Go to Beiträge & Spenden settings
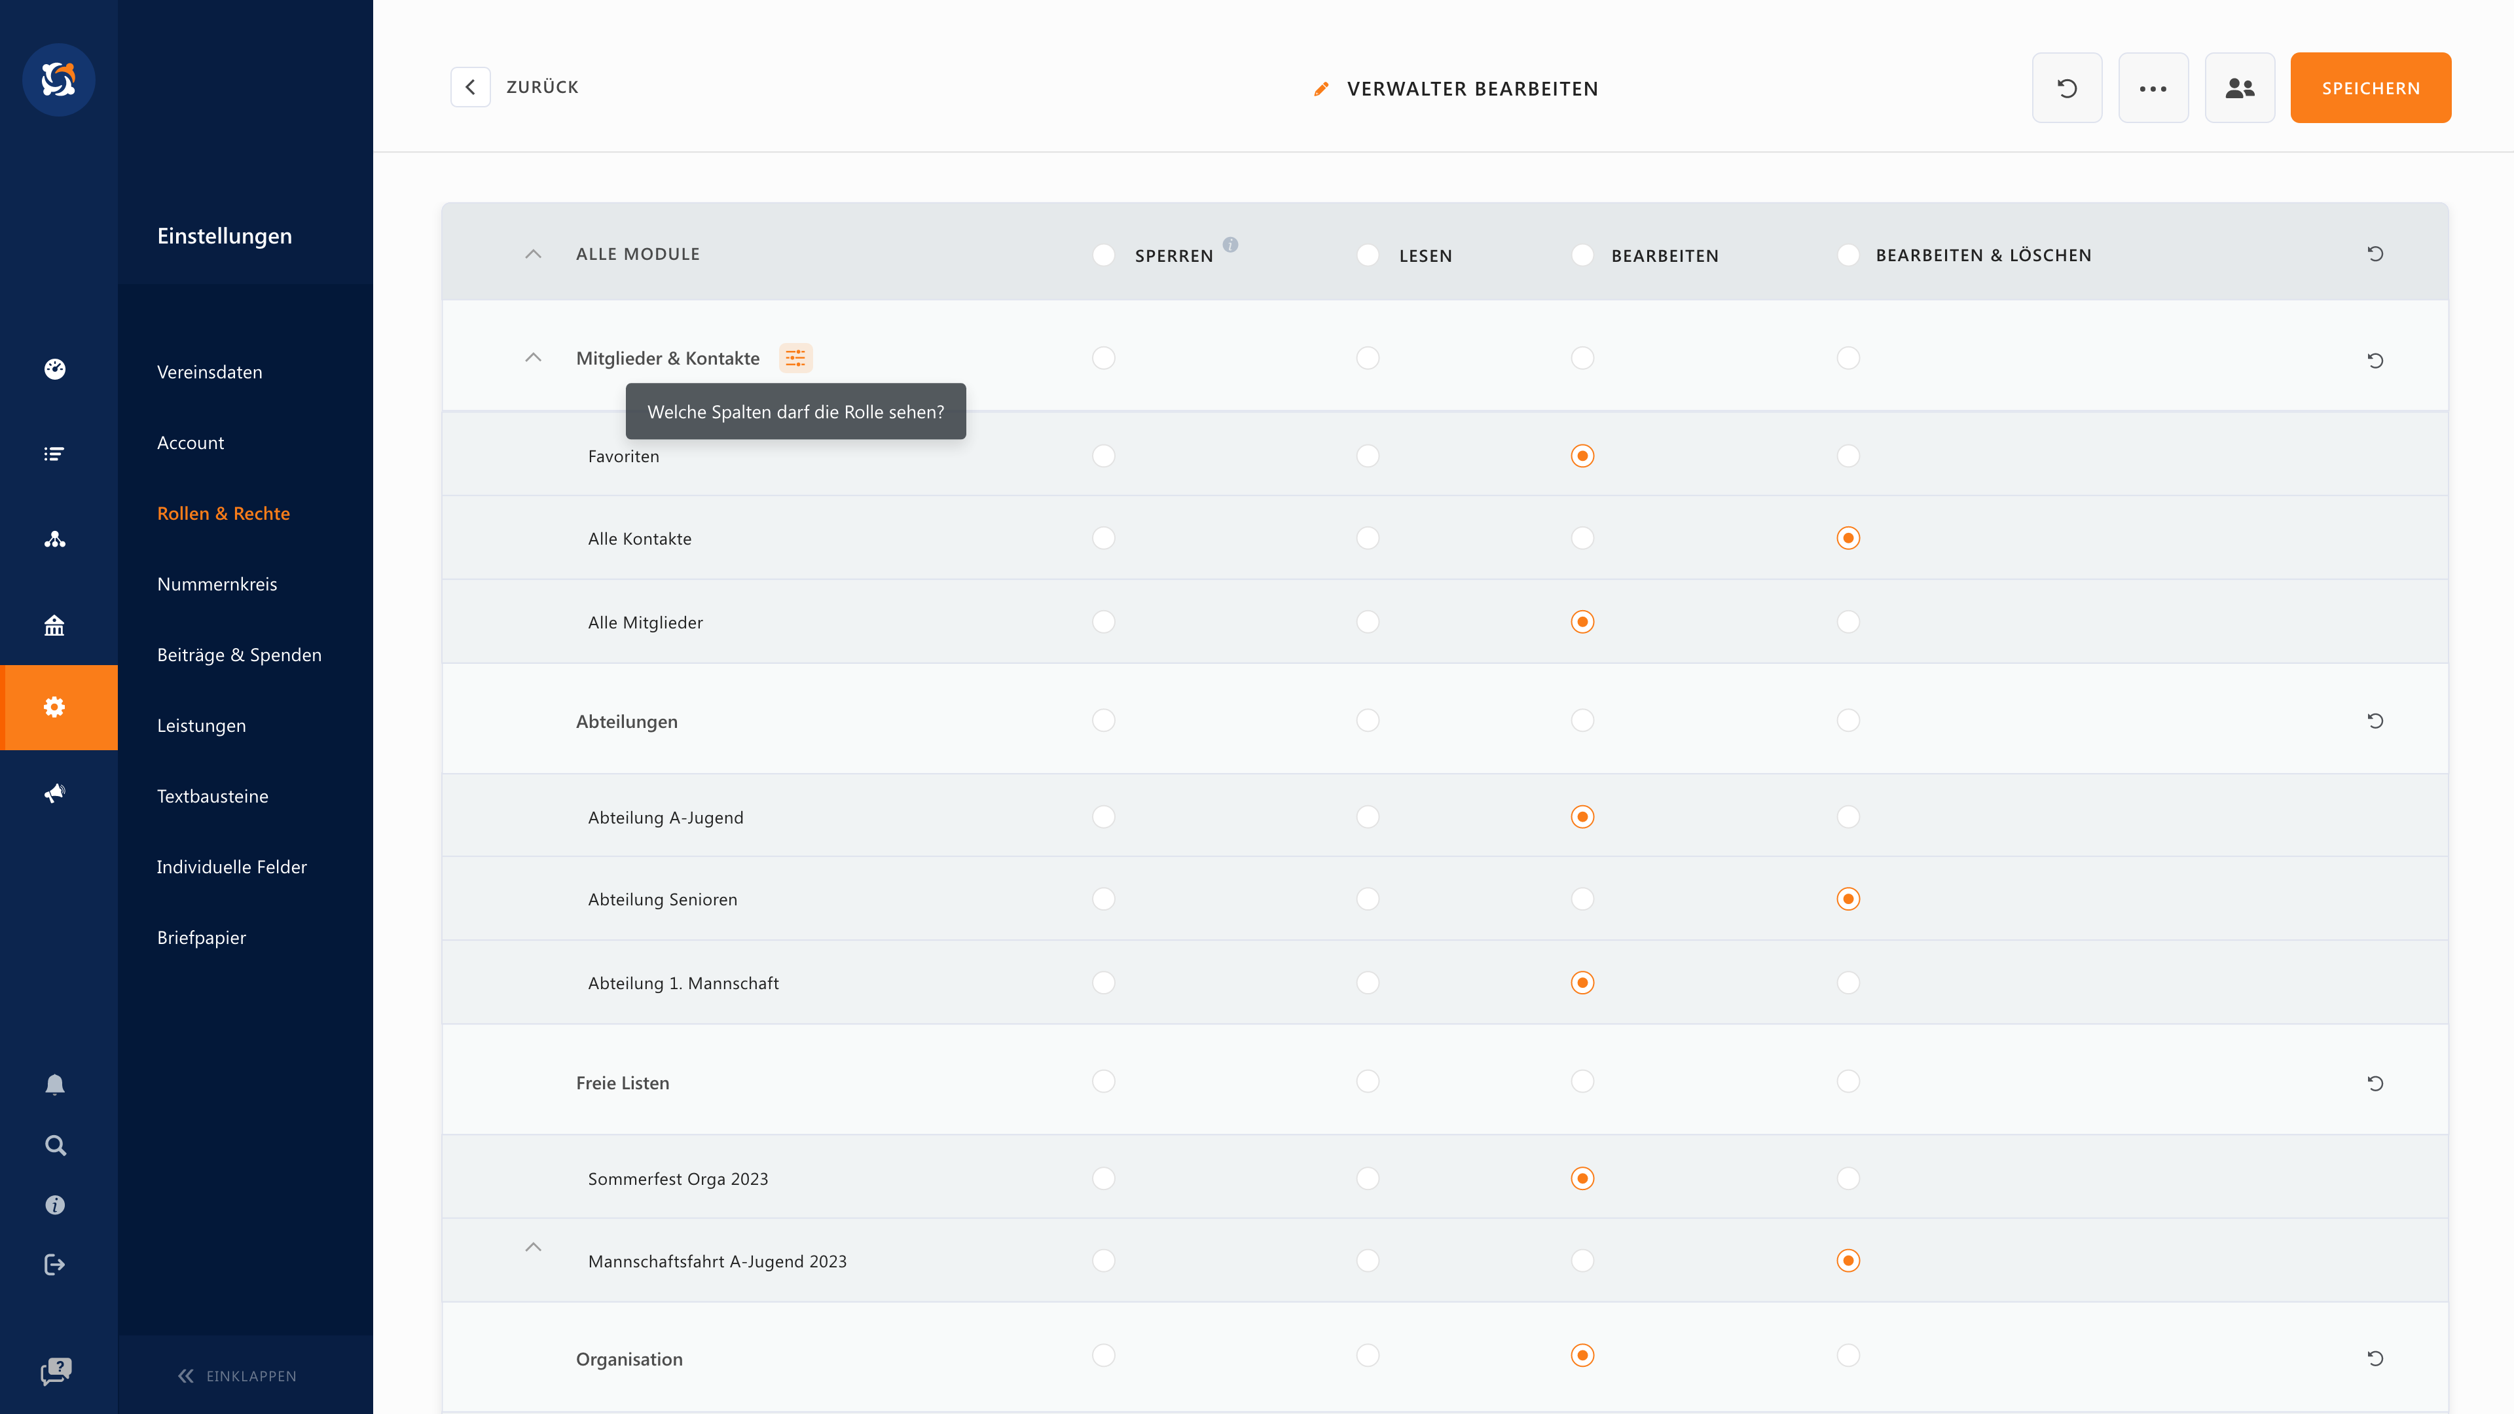The width and height of the screenshot is (2514, 1414). 238,655
